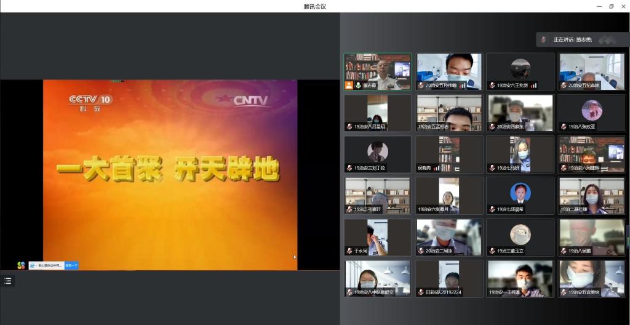Select the 19治安五宫维怡 video tile

click(x=592, y=279)
